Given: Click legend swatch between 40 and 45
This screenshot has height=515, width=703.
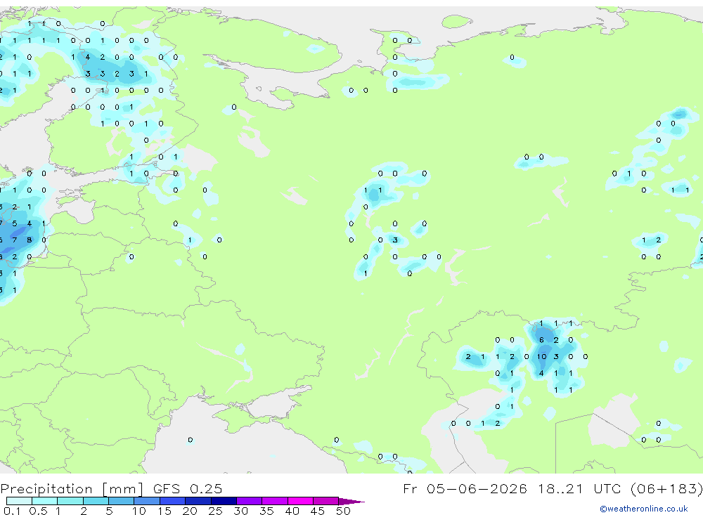Looking at the screenshot, I should click(300, 501).
